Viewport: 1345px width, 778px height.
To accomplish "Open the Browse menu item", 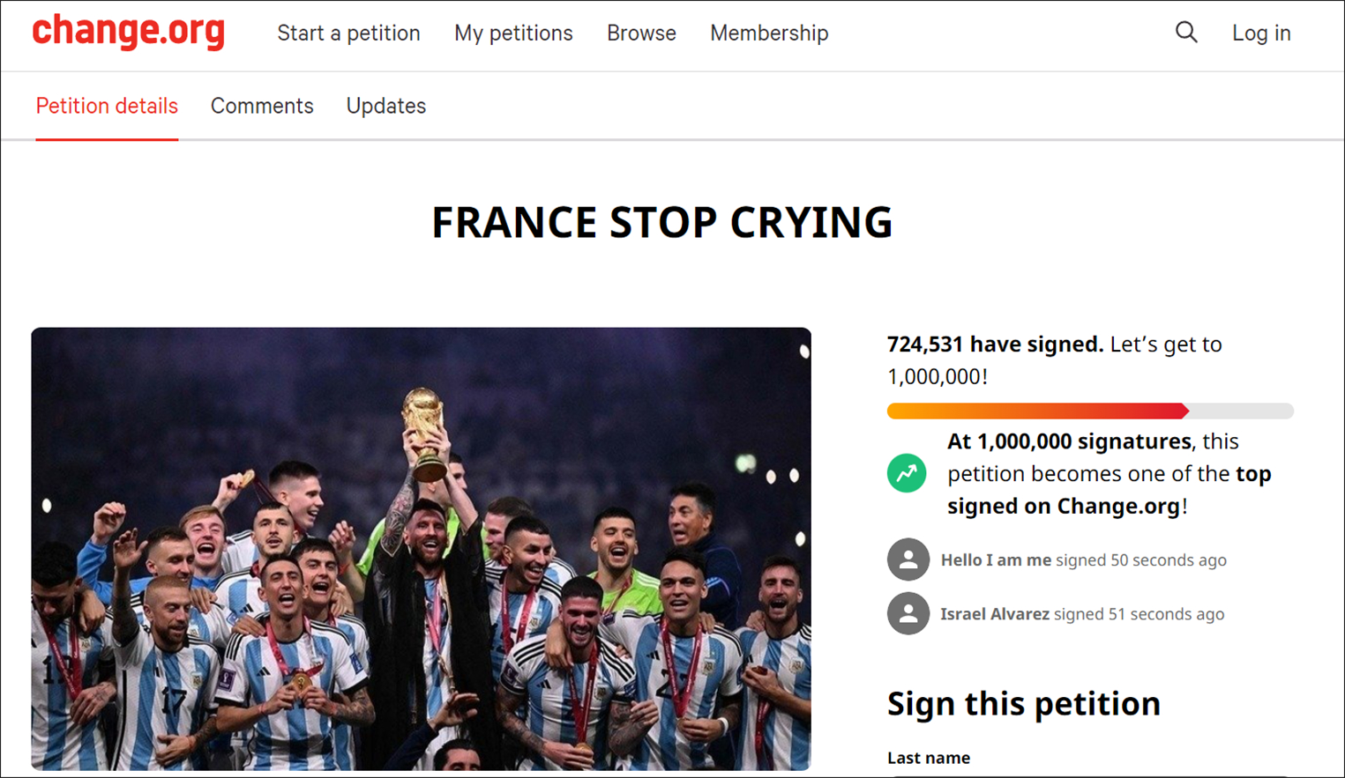I will 641,33.
